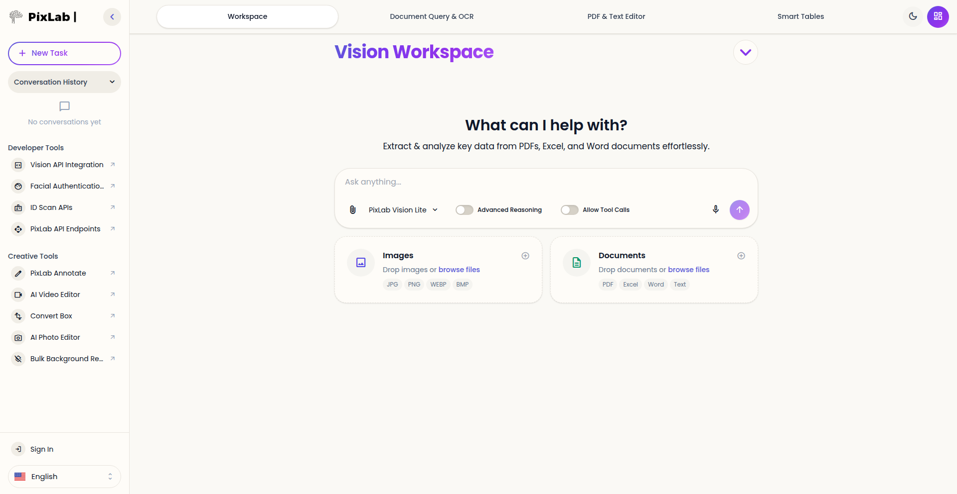Screen dimensions: 957x494
Task: Add images with the plus circle icon
Action: pos(525,256)
